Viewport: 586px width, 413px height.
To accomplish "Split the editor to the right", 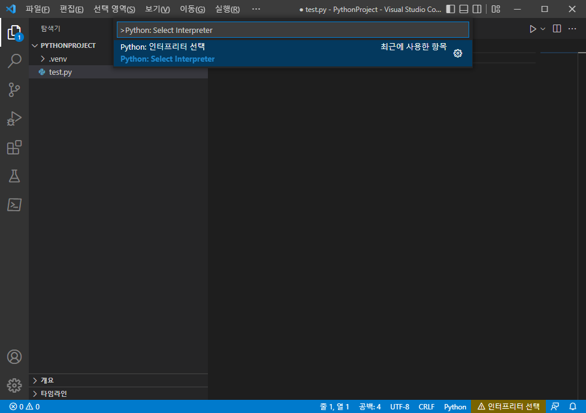I will click(557, 29).
